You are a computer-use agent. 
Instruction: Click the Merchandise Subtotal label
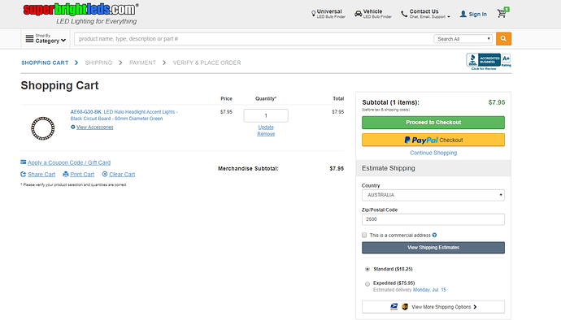point(248,168)
